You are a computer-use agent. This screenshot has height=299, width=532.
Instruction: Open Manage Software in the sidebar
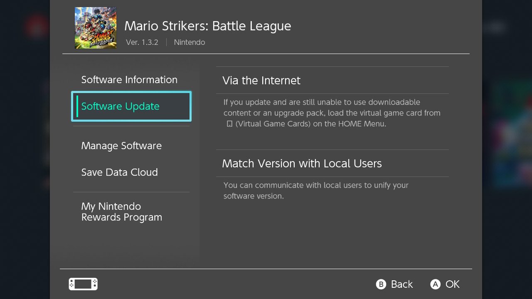[121, 146]
